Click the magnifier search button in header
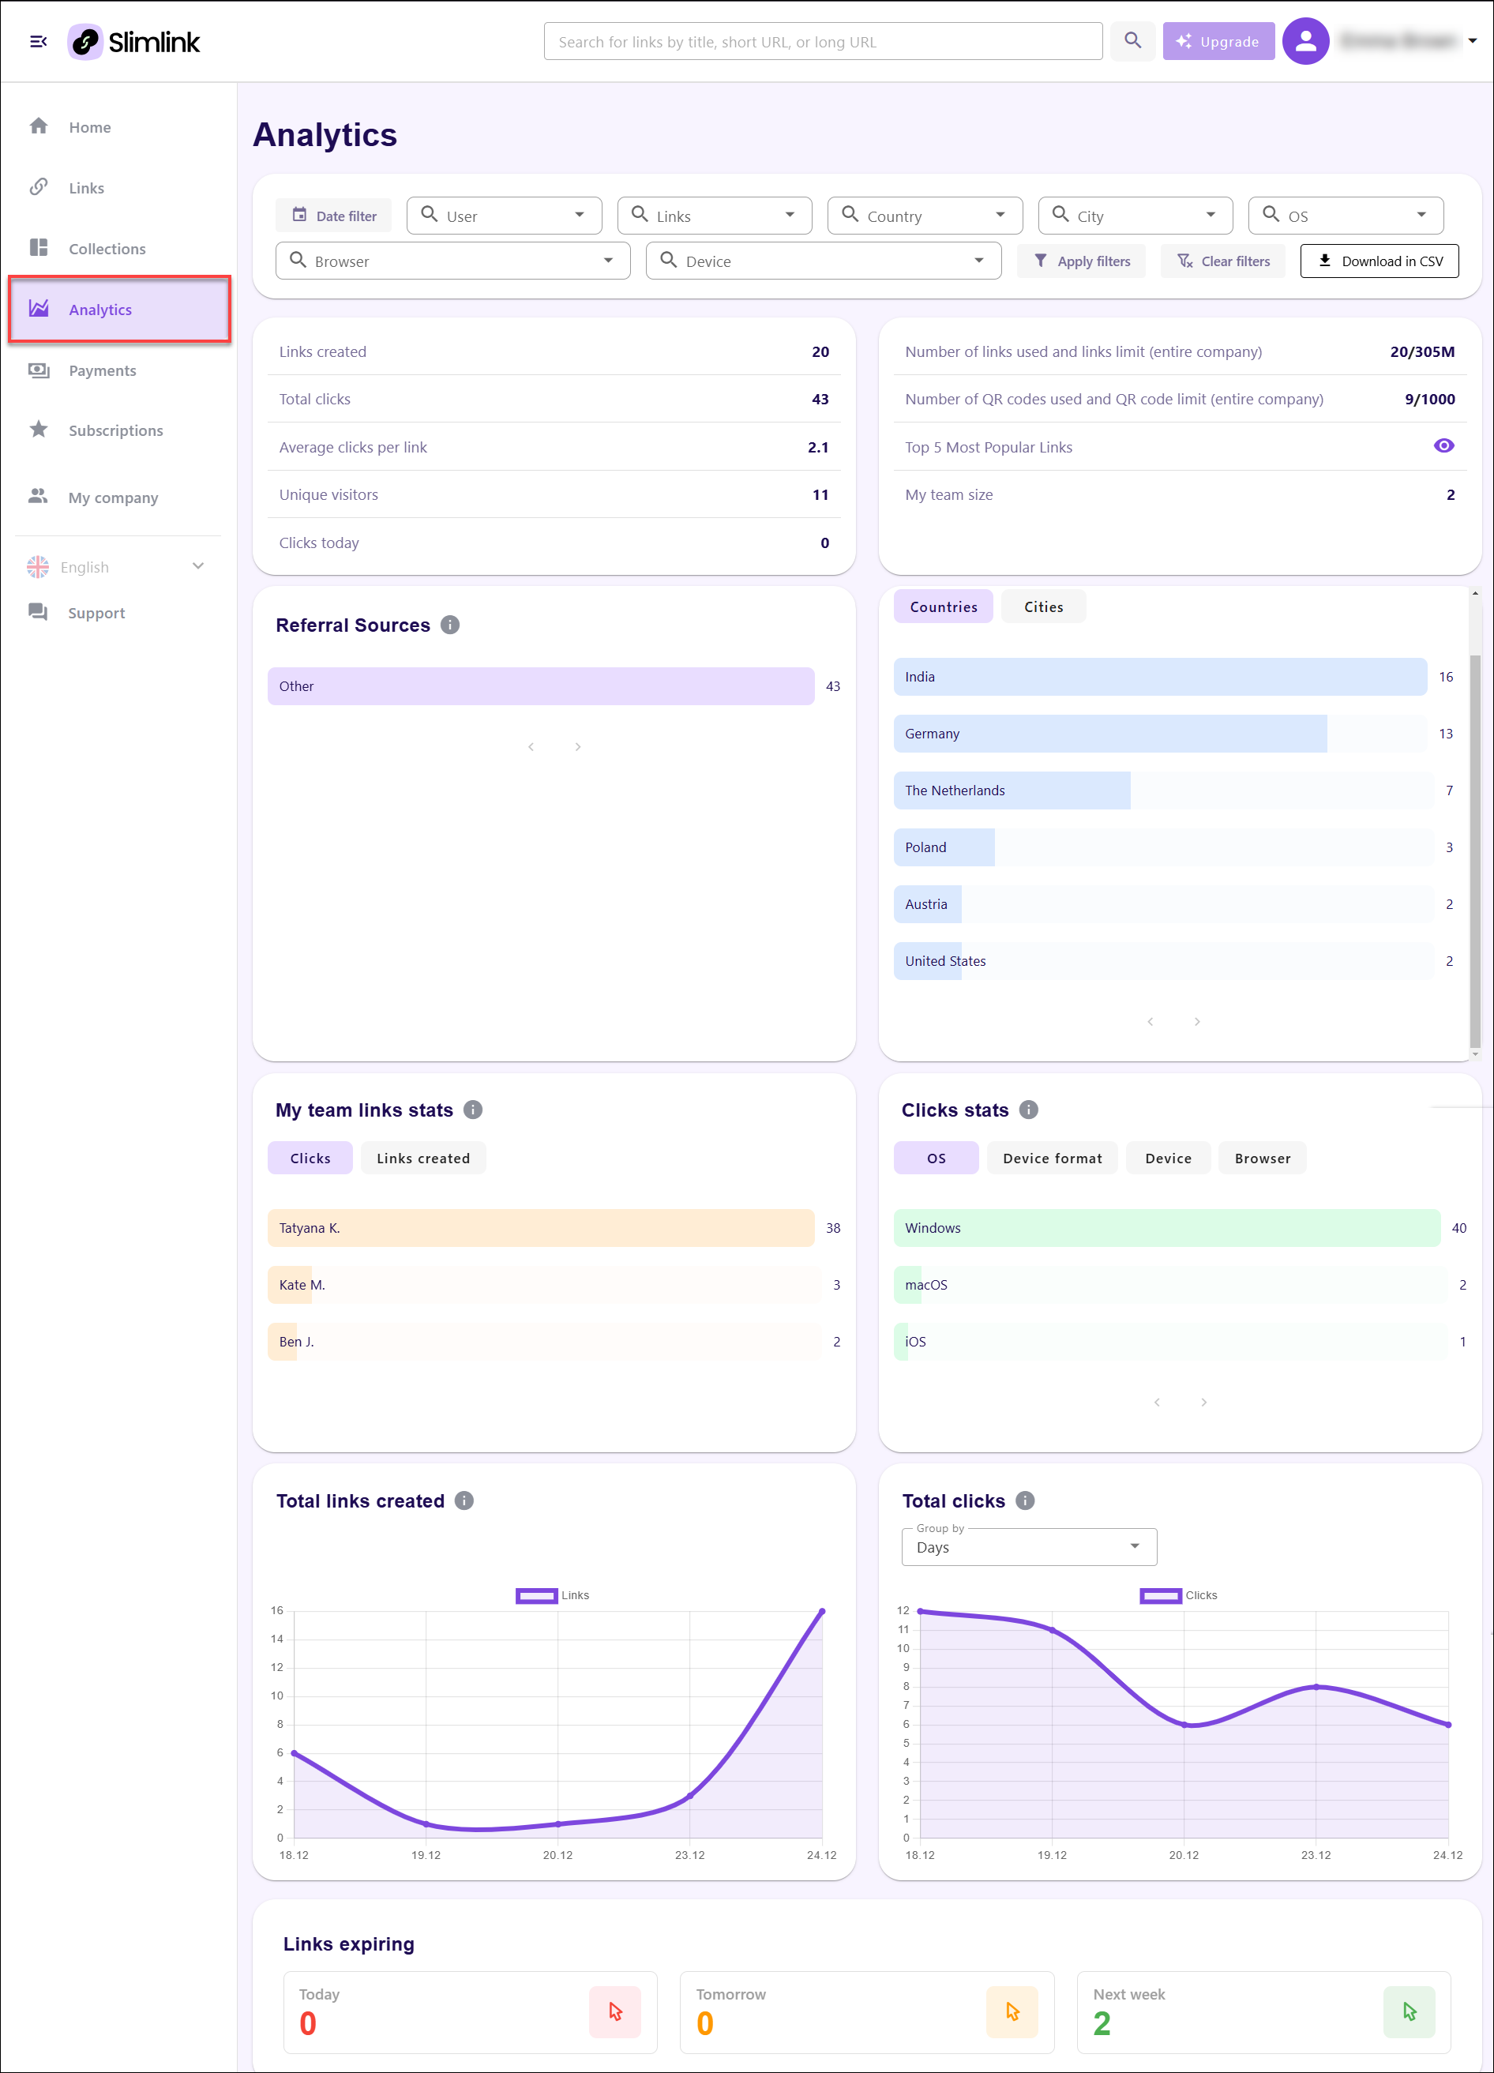This screenshot has height=2073, width=1494. (1132, 41)
